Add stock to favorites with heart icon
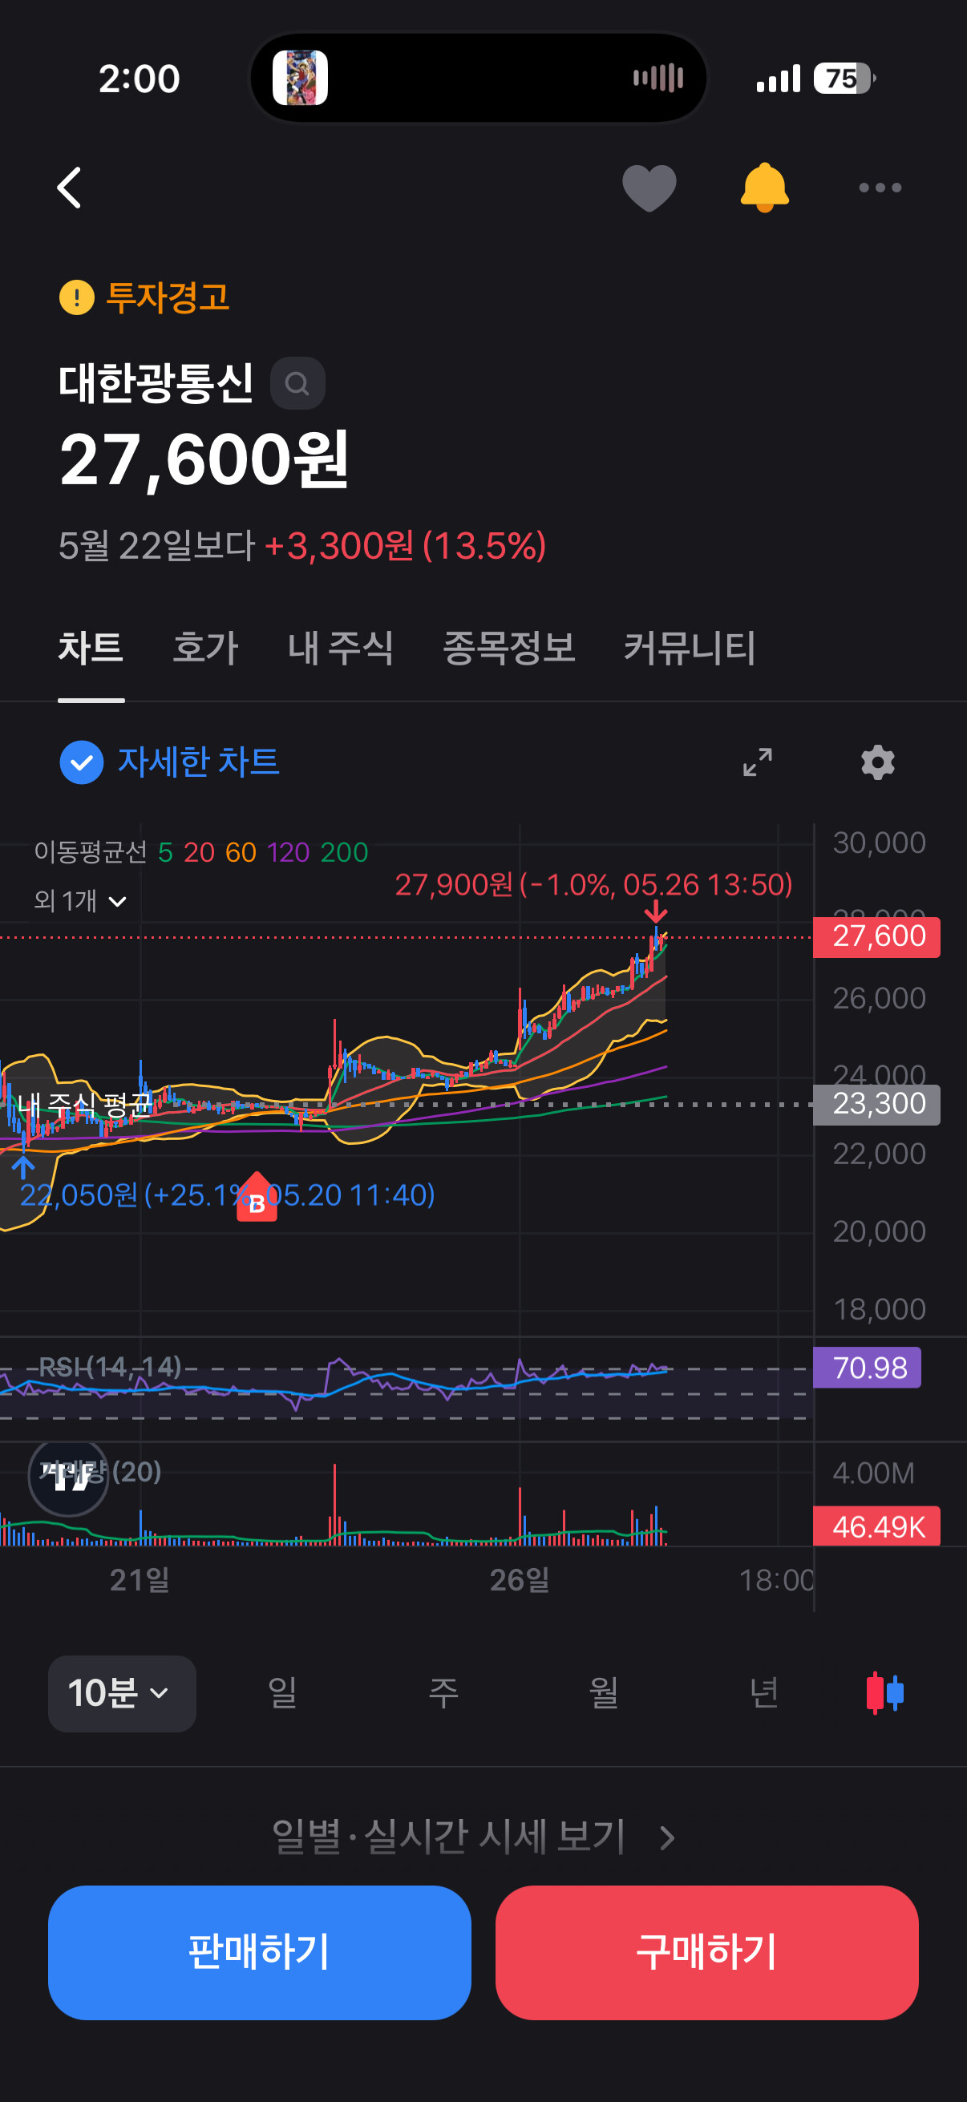This screenshot has width=967, height=2102. point(649,188)
